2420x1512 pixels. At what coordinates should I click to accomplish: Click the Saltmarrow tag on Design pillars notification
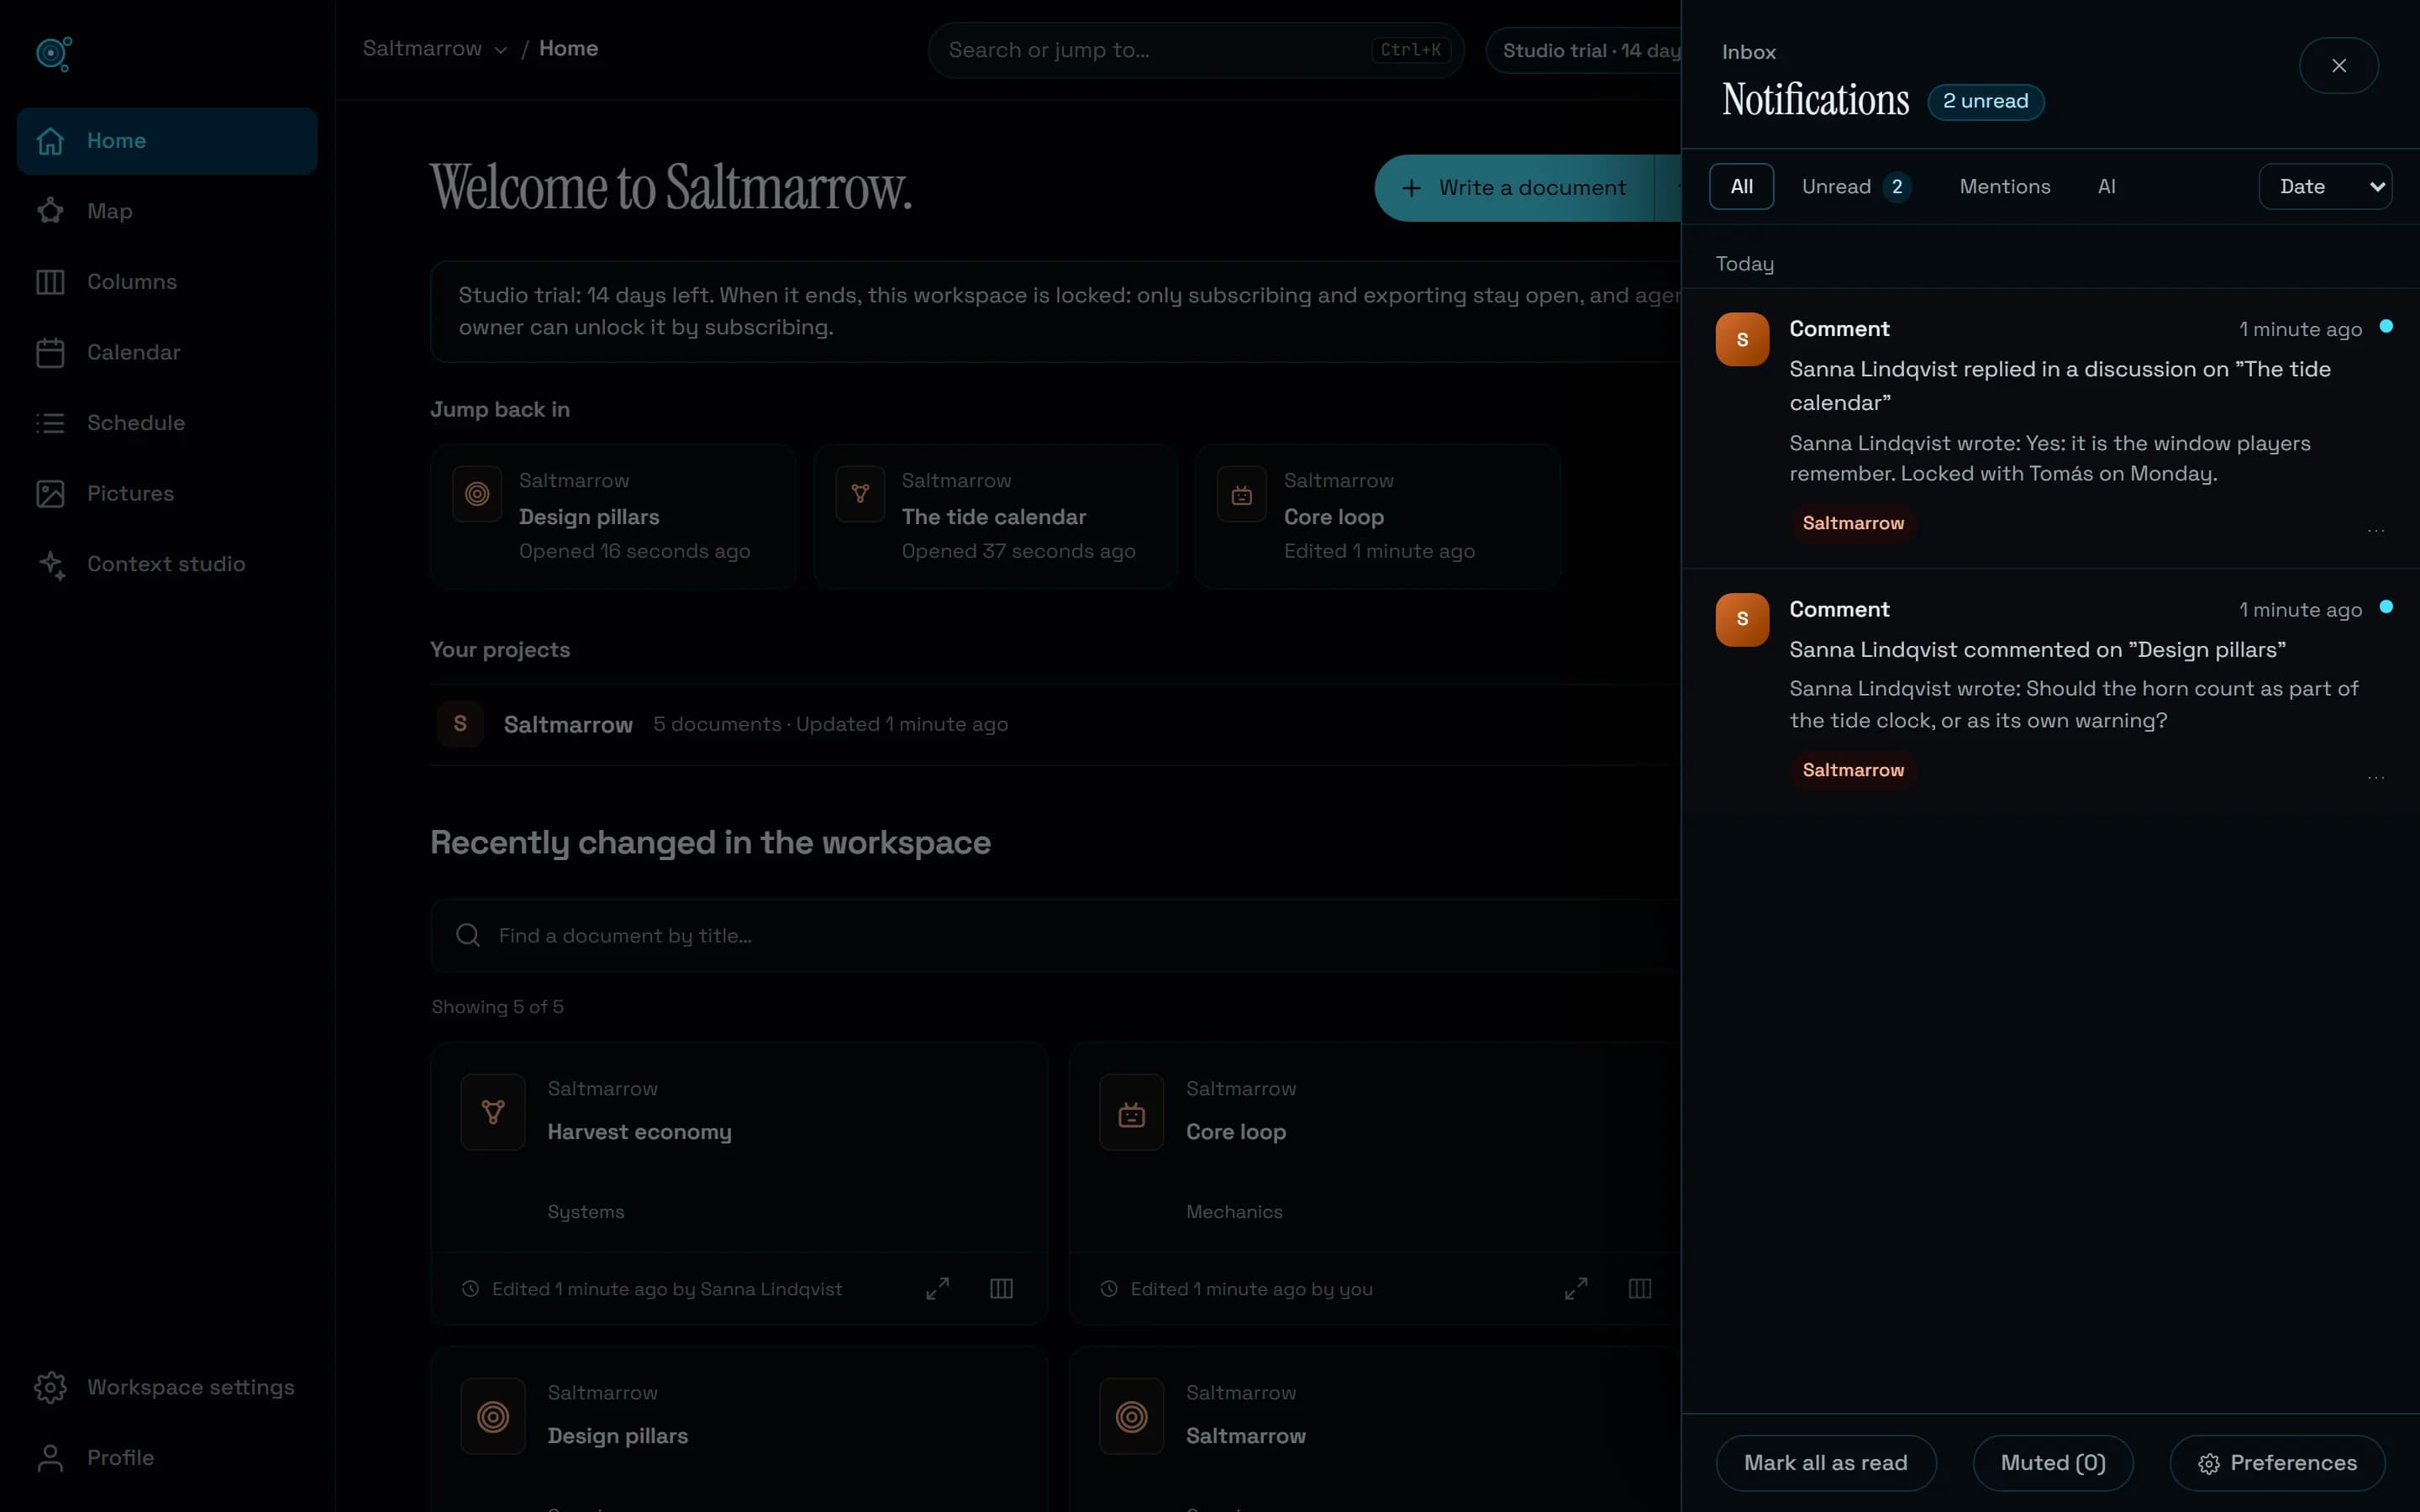[1853, 770]
